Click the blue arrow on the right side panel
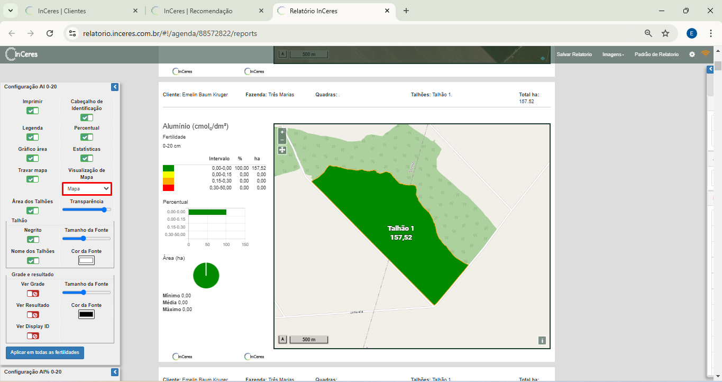Screen dimensions: 722x382 point(710,69)
